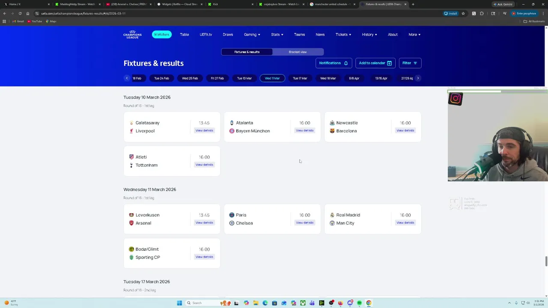Screen dimensions: 548x308
Task: Open the Teams page
Action: click(299, 35)
